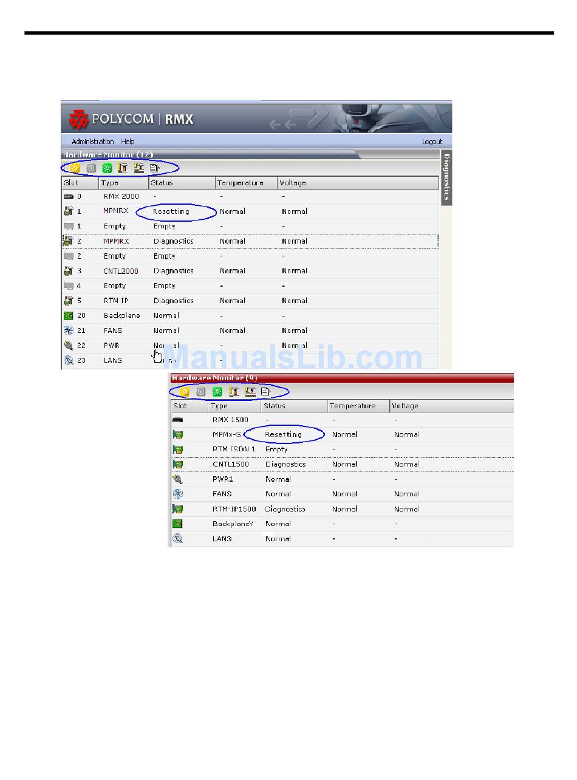The height and width of the screenshot is (780, 577).
Task: Click the document list icon in Hardware Monitor (9) toolbar
Action: (265, 392)
